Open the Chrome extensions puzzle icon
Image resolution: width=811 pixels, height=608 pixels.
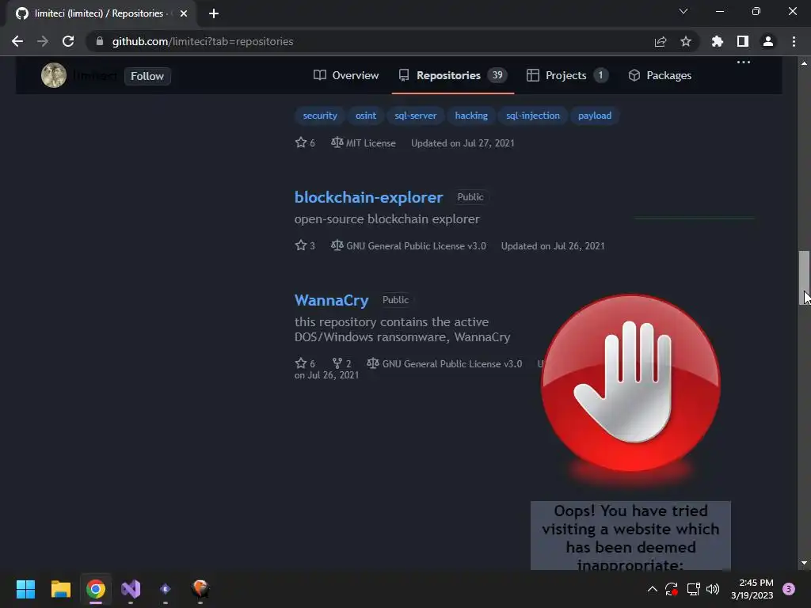pos(718,41)
